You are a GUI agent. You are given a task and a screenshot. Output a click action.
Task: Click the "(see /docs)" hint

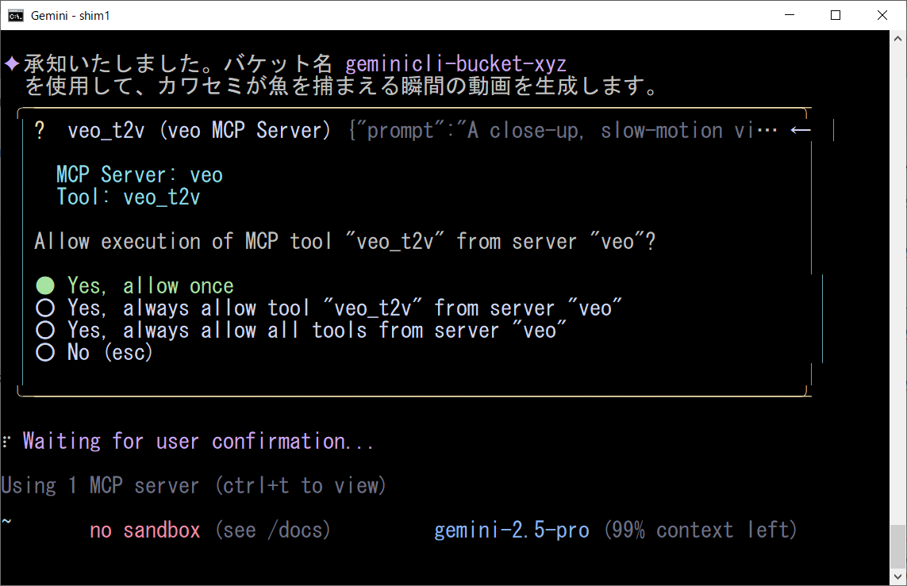click(272, 530)
